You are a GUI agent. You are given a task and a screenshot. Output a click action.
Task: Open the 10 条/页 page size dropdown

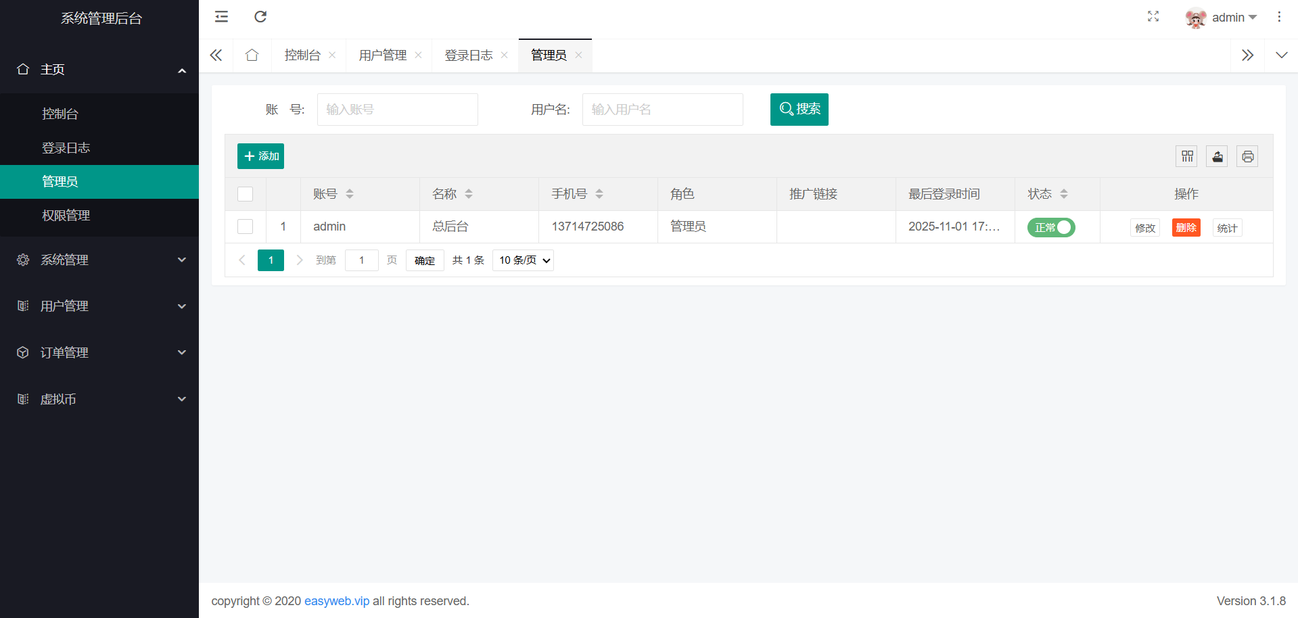coord(524,260)
